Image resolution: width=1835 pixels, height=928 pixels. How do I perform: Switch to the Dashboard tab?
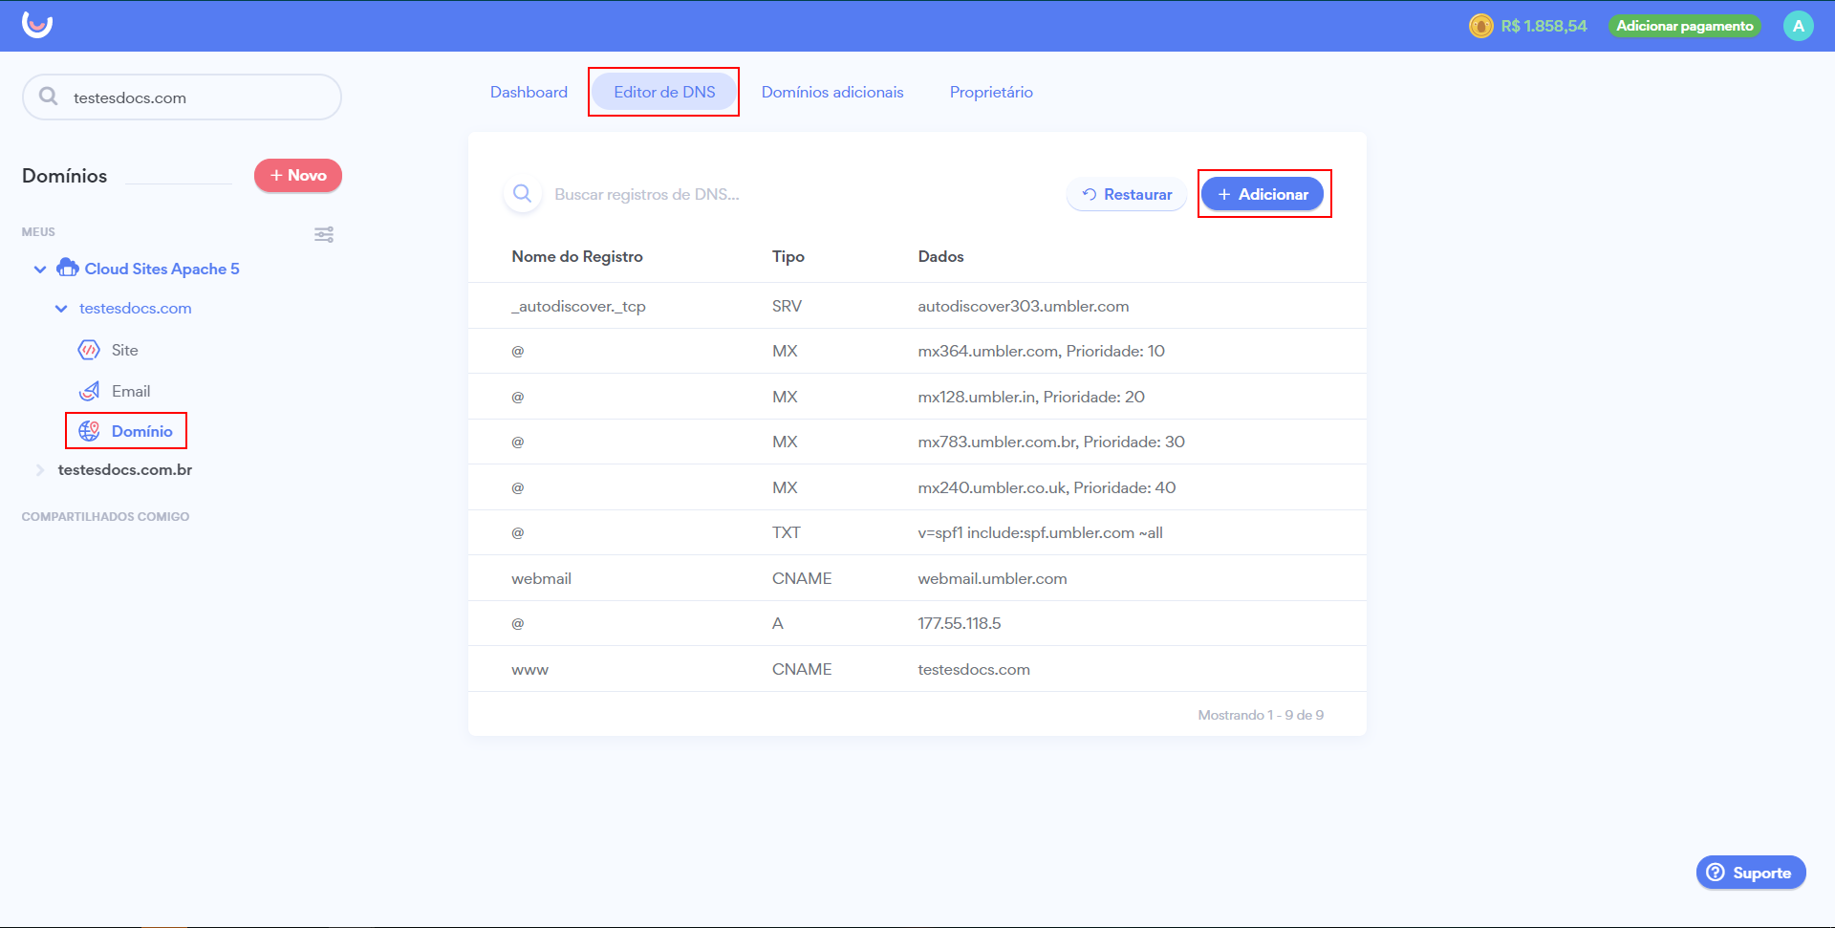(529, 92)
